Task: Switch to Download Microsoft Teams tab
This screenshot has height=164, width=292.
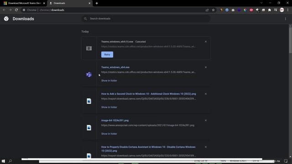Action: [24, 3]
